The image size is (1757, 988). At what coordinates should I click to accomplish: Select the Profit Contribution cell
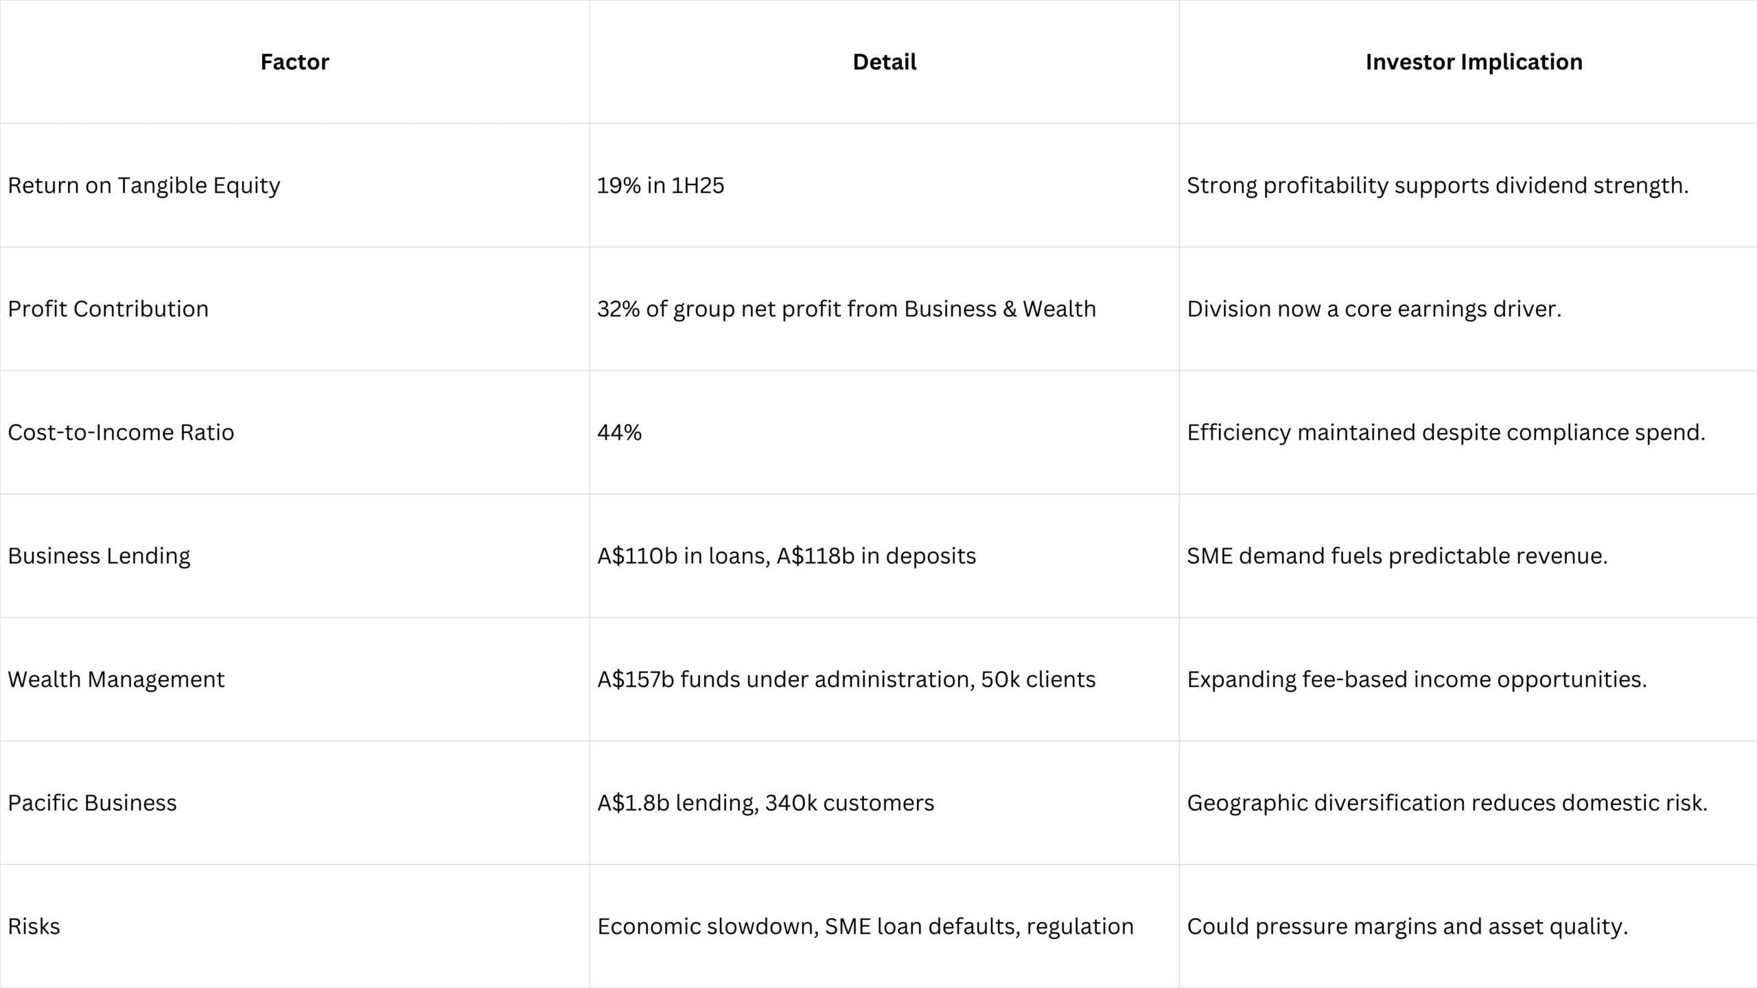click(108, 309)
